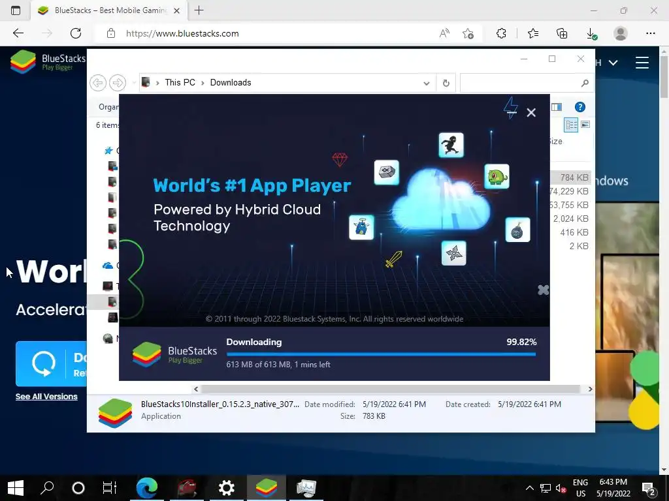Open browser Downloads icon

591,34
